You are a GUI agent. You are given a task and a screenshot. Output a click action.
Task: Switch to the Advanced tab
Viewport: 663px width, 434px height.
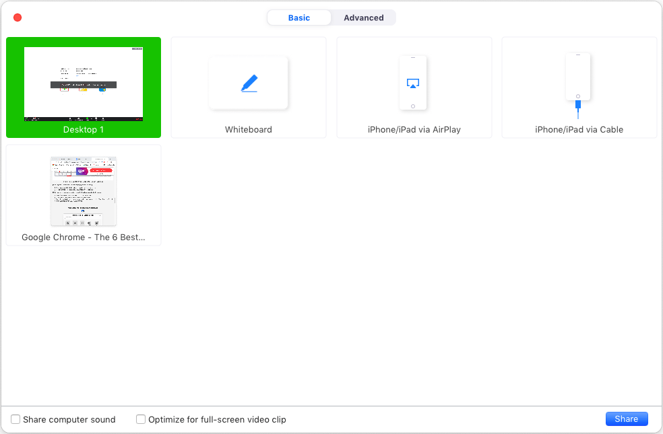(363, 18)
